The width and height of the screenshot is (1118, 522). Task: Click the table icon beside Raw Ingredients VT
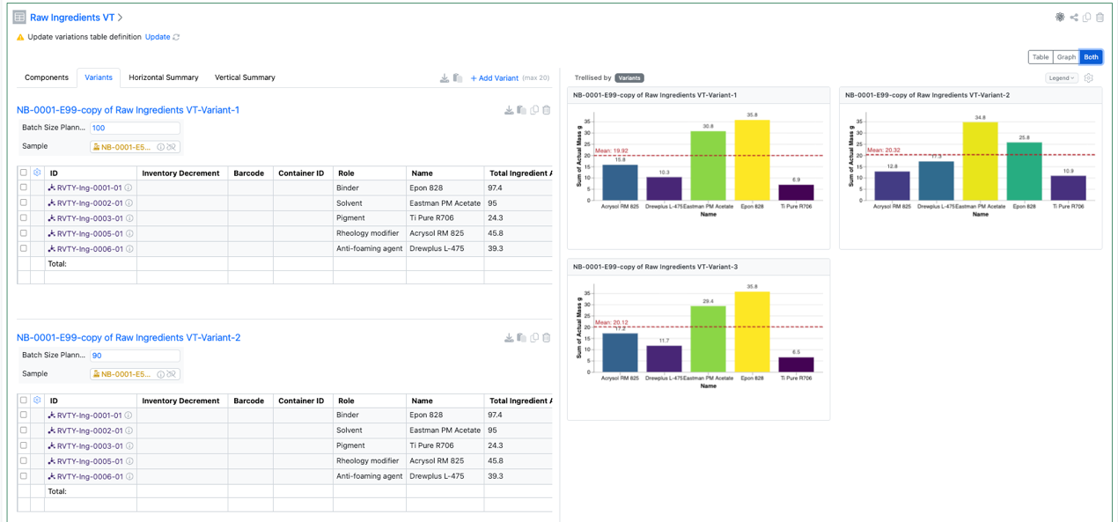[19, 18]
